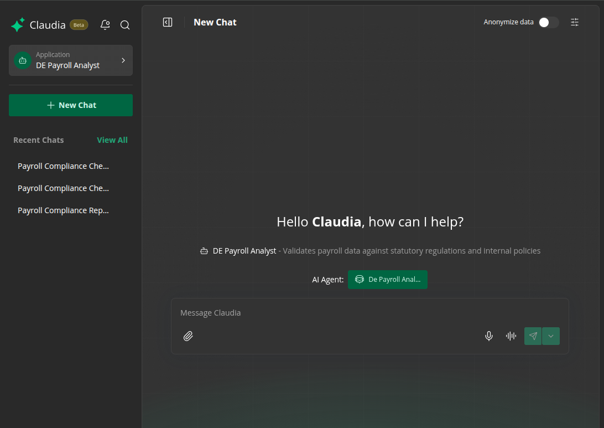Expand the Application DE Payroll Analyst selector
This screenshot has height=428, width=604.
[x=71, y=60]
